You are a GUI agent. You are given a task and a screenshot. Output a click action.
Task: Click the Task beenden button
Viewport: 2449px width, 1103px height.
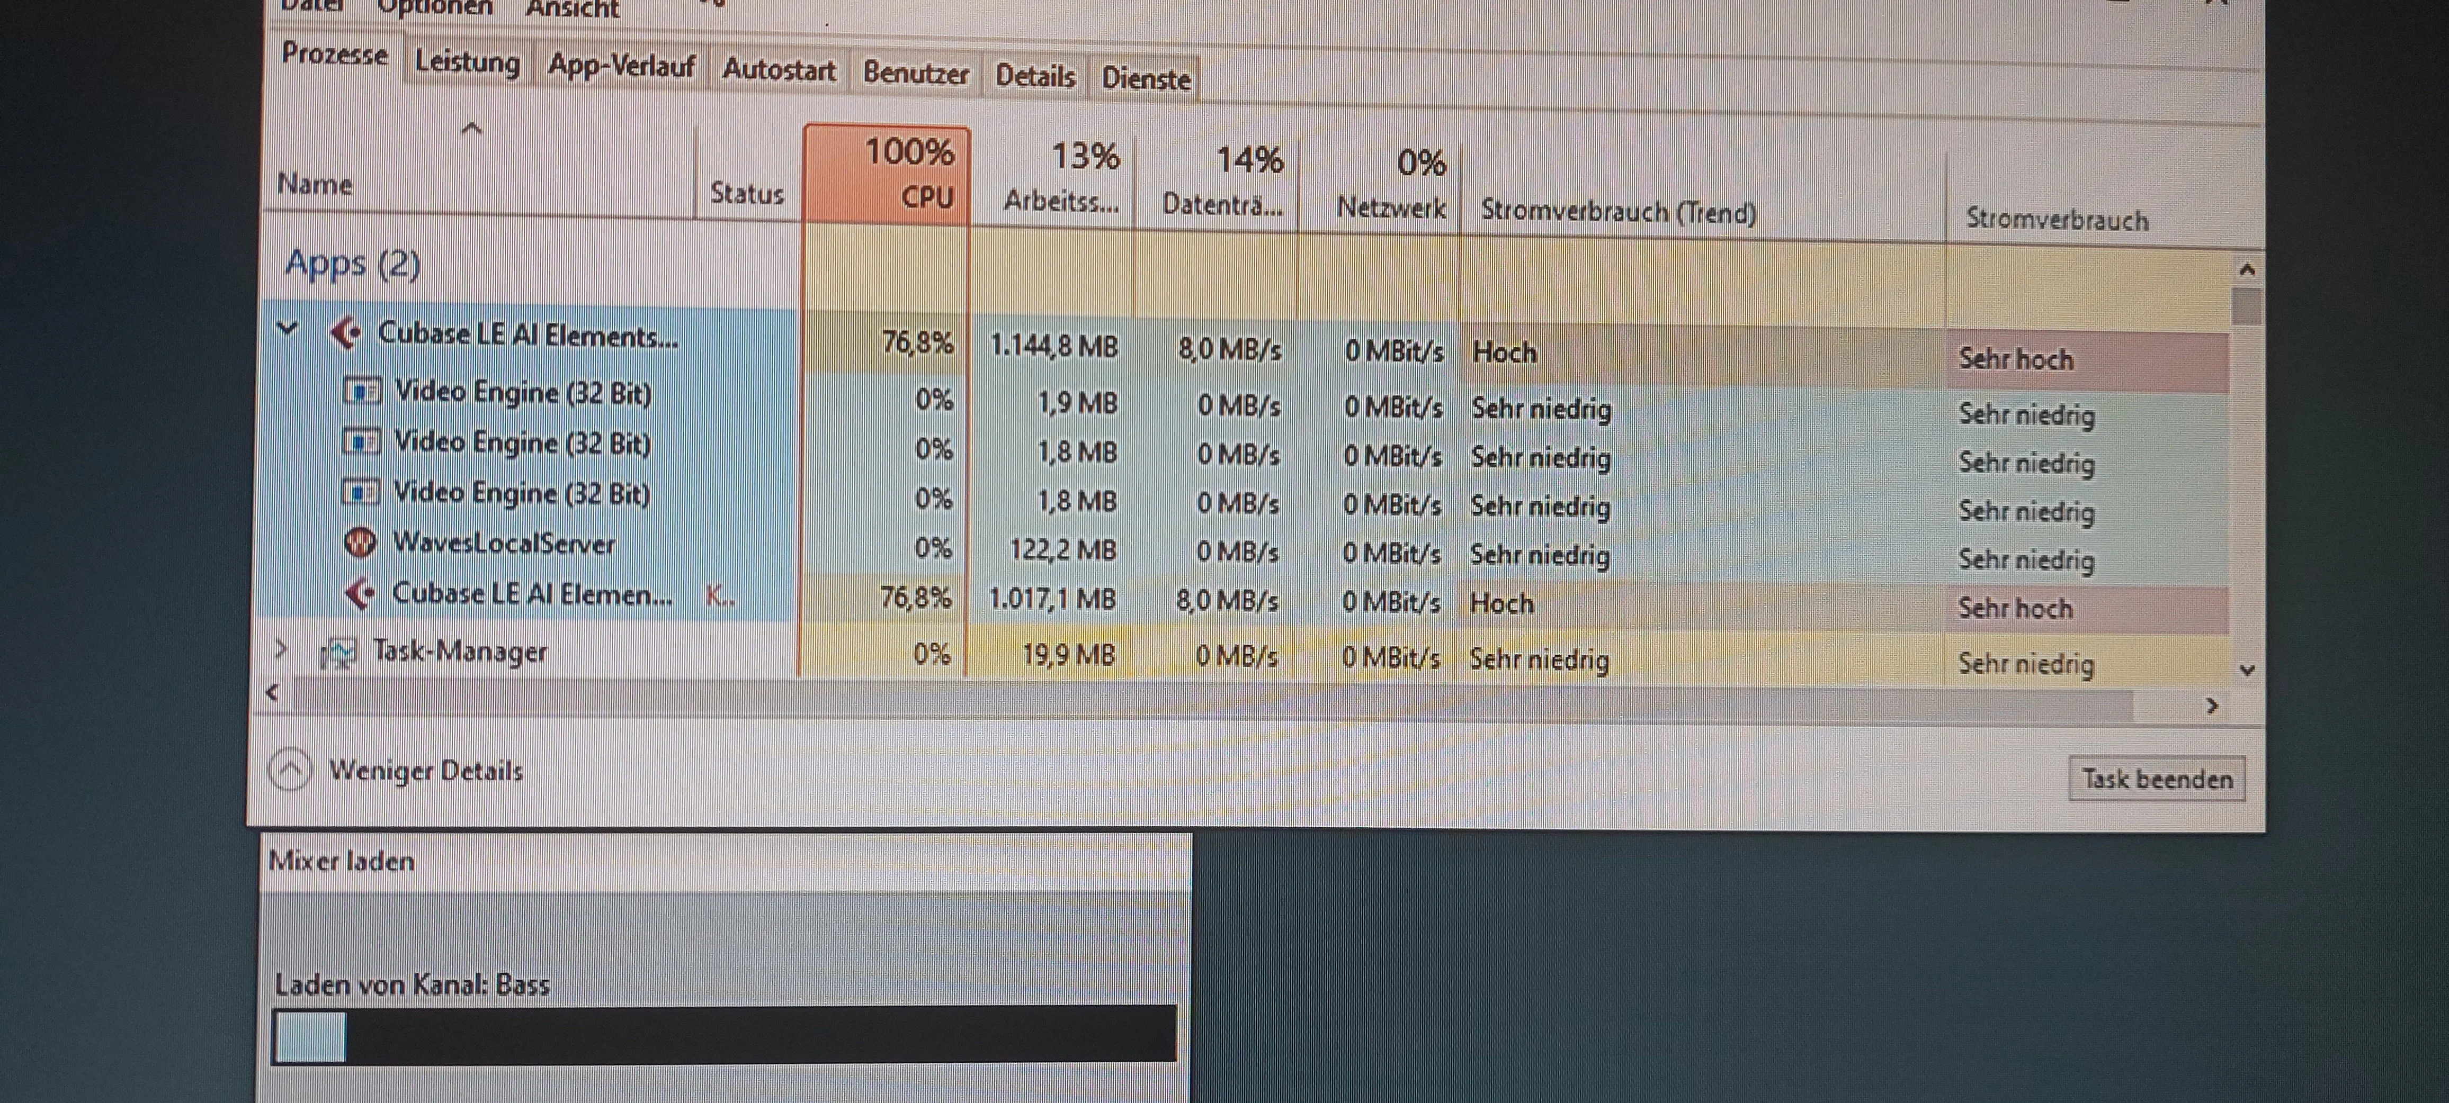click(2156, 779)
